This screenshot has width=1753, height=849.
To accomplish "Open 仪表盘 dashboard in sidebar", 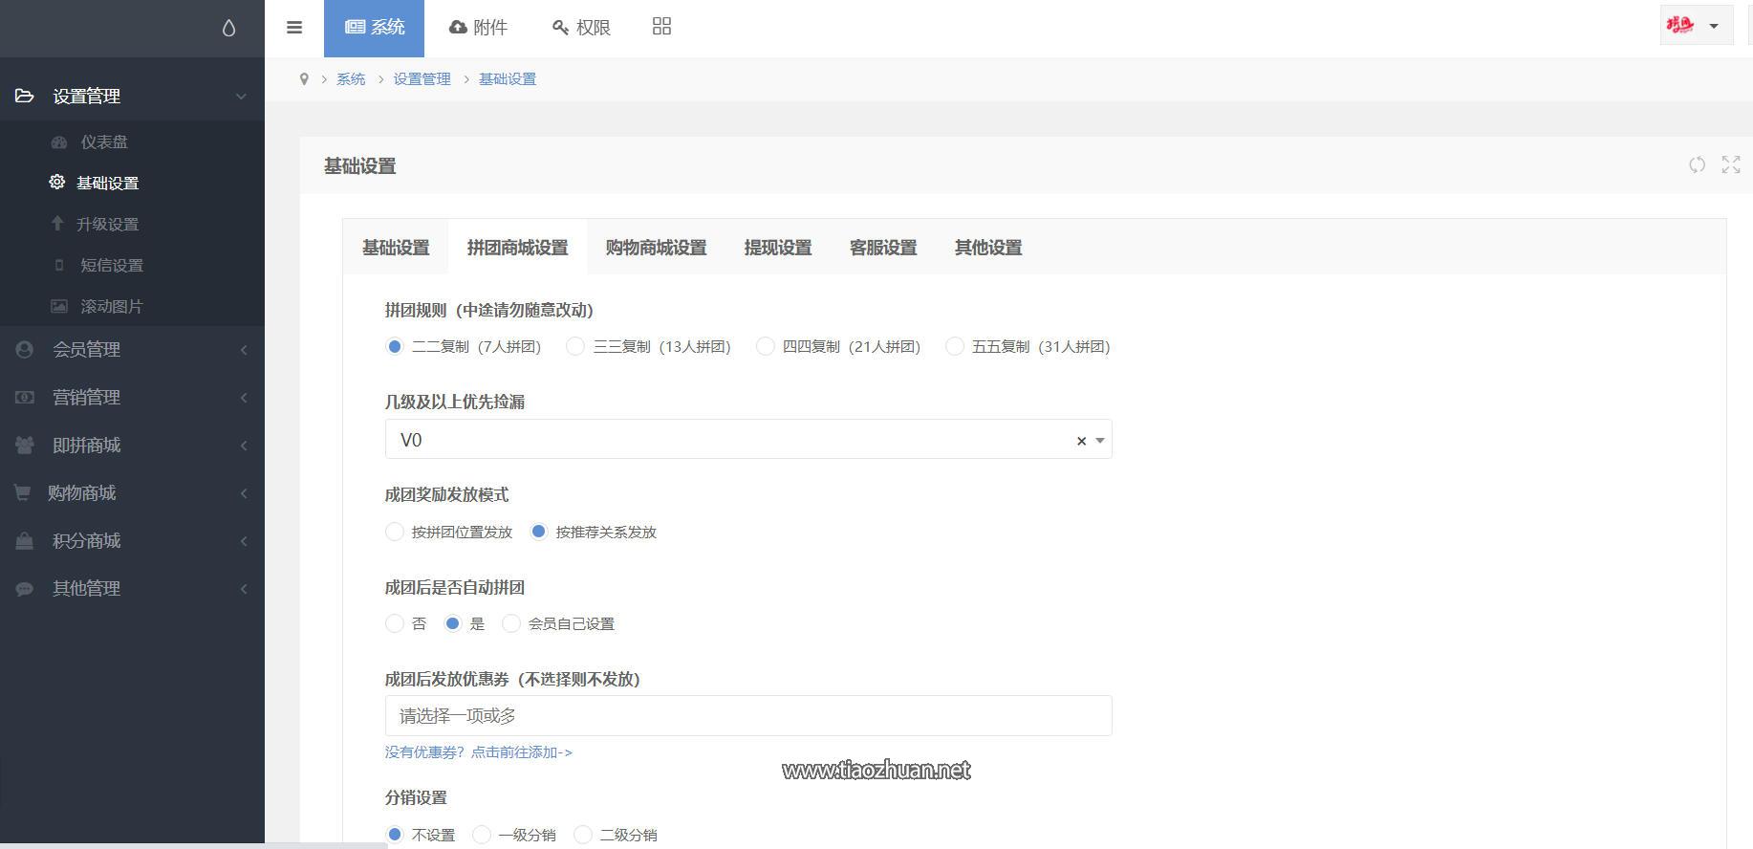I will click(x=103, y=141).
